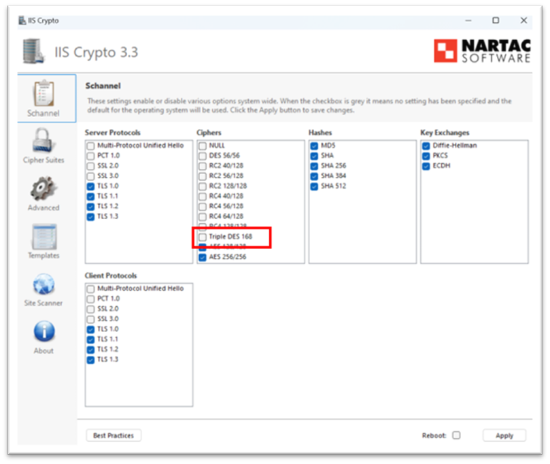Uncheck the TLS 1.3 server protocol
Image resolution: width=550 pixels, height=464 pixels.
[90, 216]
